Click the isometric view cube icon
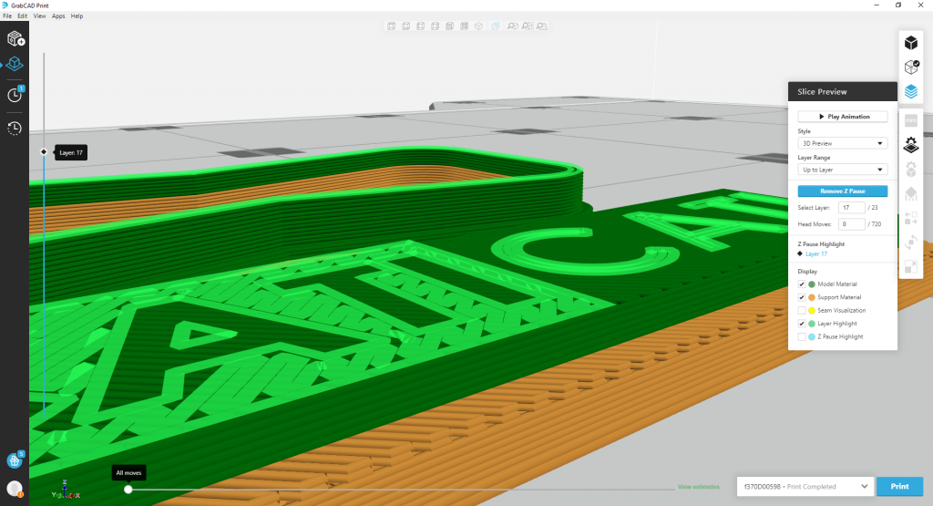 tap(478, 26)
